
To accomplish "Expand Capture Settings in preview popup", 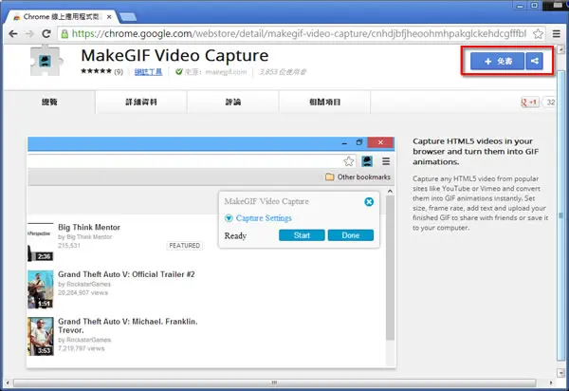I will (258, 218).
